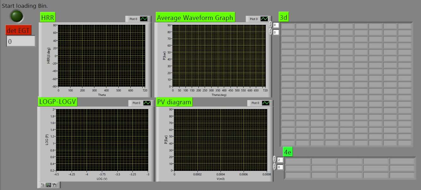Click the Plot 0 legend icon on HRR graph
Image resolution: width=421 pixels, height=190 pixels.
coord(143,19)
